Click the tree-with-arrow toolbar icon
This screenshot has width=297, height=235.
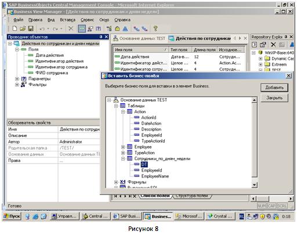tap(109, 28)
